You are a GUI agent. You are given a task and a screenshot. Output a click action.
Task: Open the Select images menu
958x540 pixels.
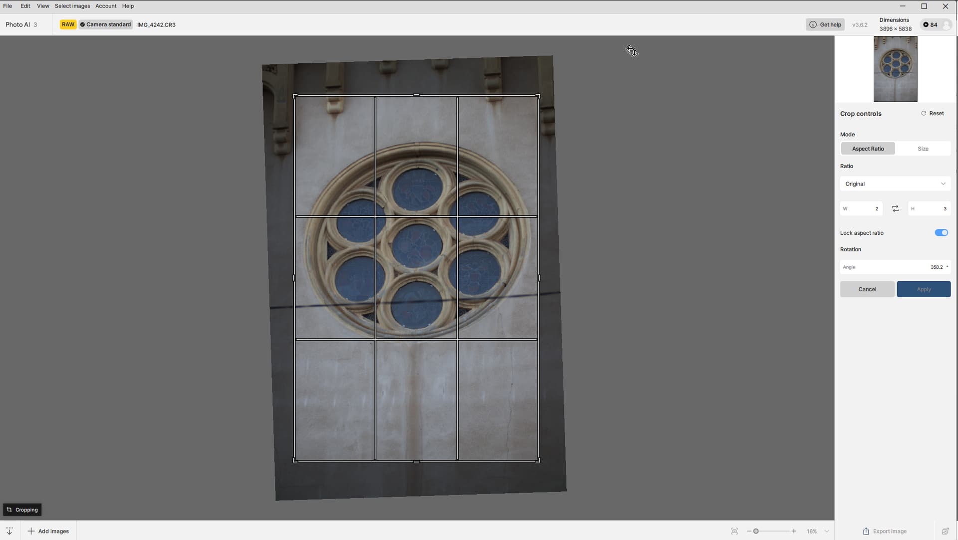(x=72, y=6)
